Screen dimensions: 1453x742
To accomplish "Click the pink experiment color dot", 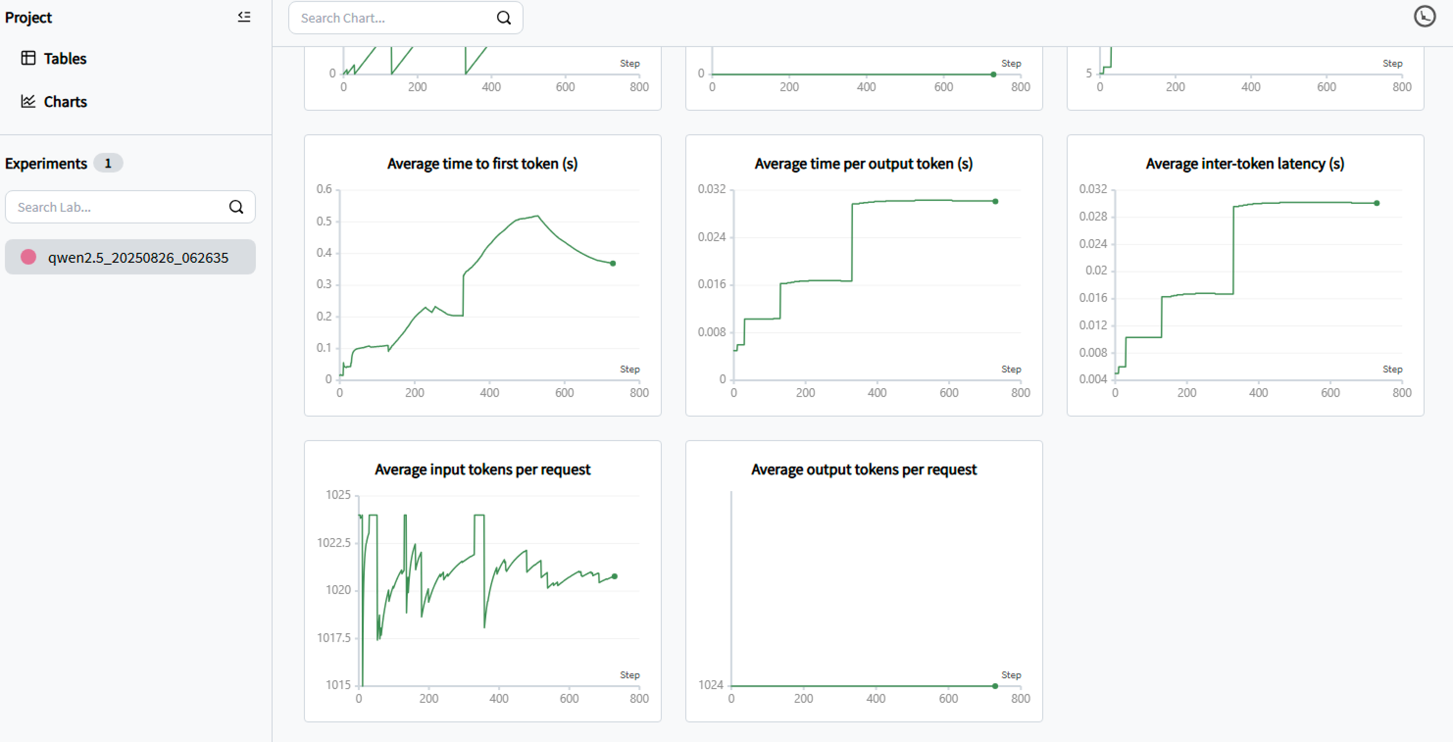I will click(x=28, y=257).
